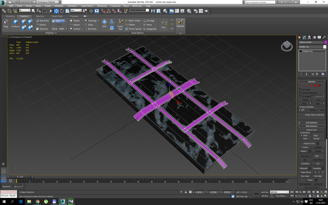Open the Defaults brush settings
328x205 pixels.
(x=180, y=23)
